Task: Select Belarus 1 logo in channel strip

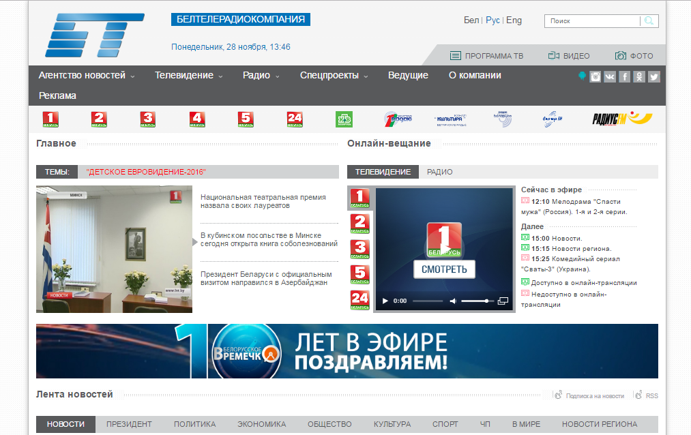Action: click(50, 119)
